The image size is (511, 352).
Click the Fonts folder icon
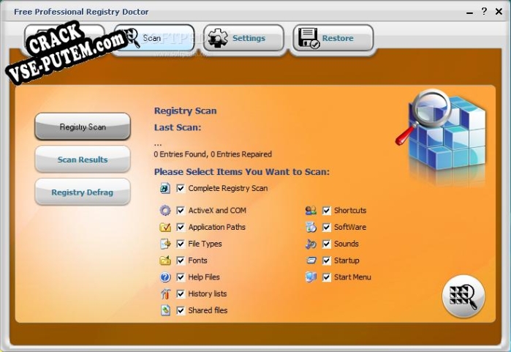[x=165, y=261]
